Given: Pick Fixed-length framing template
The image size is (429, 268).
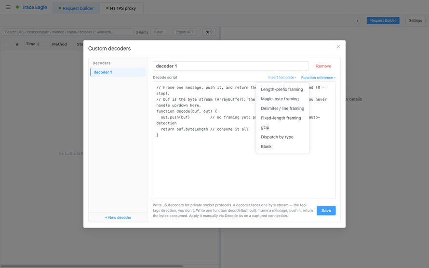Looking at the screenshot, I should pyautogui.click(x=282, y=118).
